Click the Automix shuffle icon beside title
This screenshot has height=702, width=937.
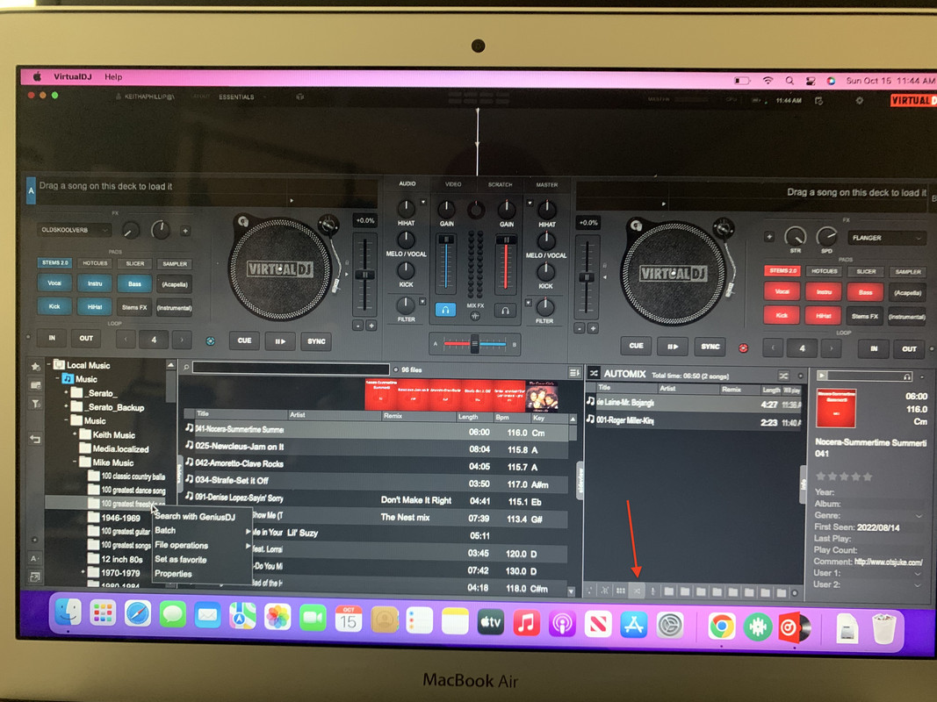click(594, 374)
